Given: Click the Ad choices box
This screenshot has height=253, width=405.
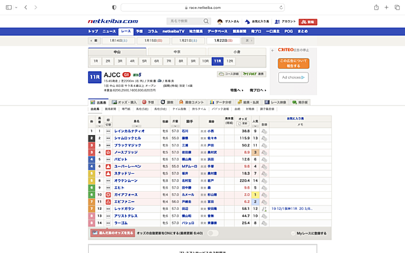Looking at the screenshot, I should [x=294, y=77].
